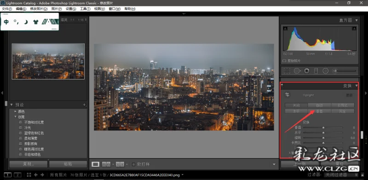Expand the 颜色 preset group

coord(16,112)
